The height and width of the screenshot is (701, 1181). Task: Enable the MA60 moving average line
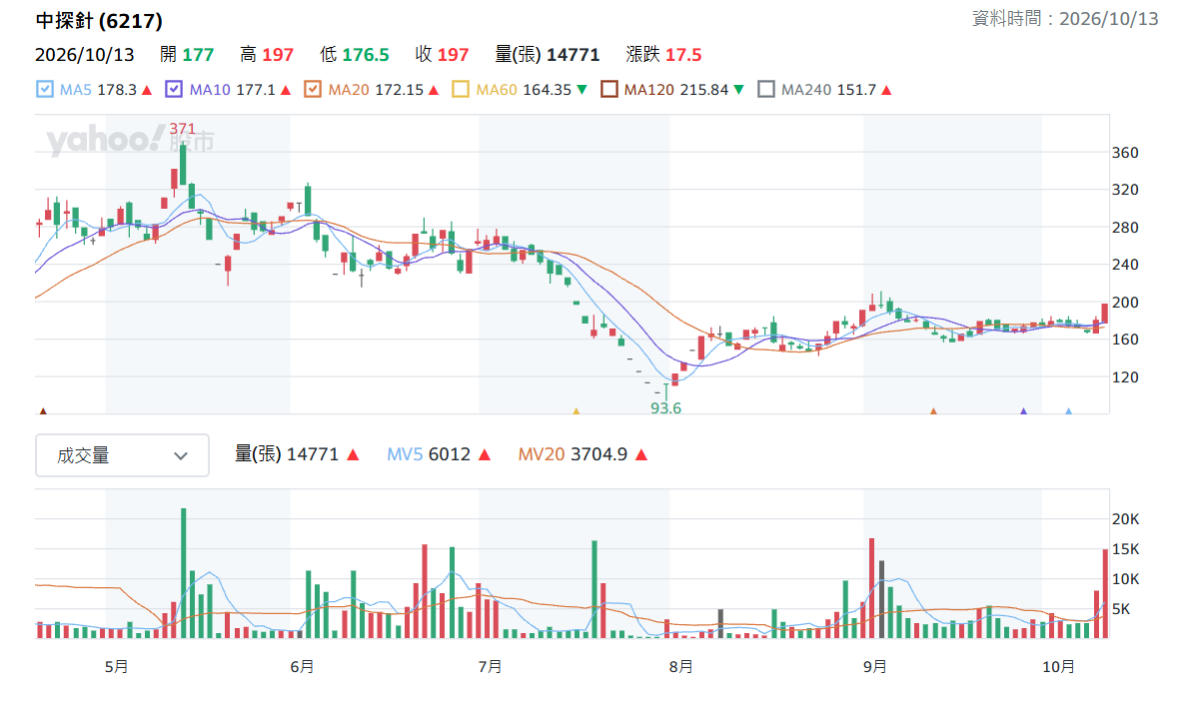tap(461, 90)
